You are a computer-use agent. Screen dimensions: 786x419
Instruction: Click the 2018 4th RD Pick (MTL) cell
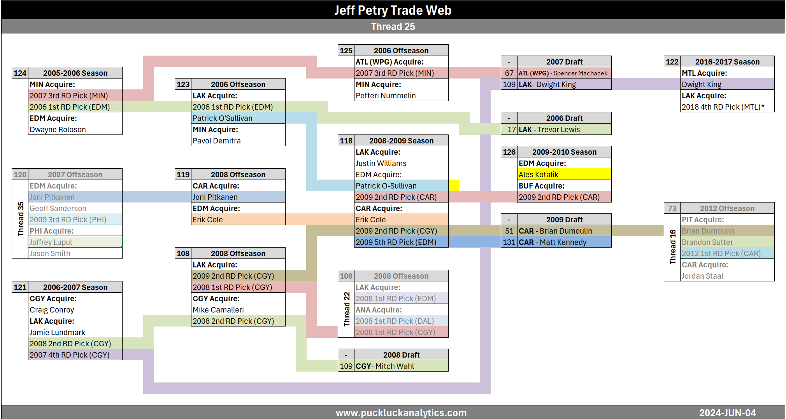tap(727, 107)
